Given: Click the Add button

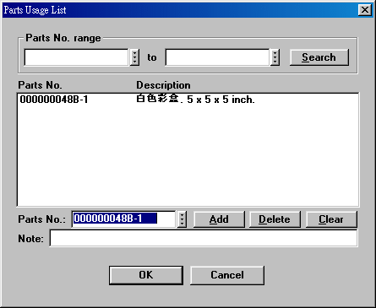Looking at the screenshot, I should [x=219, y=219].
